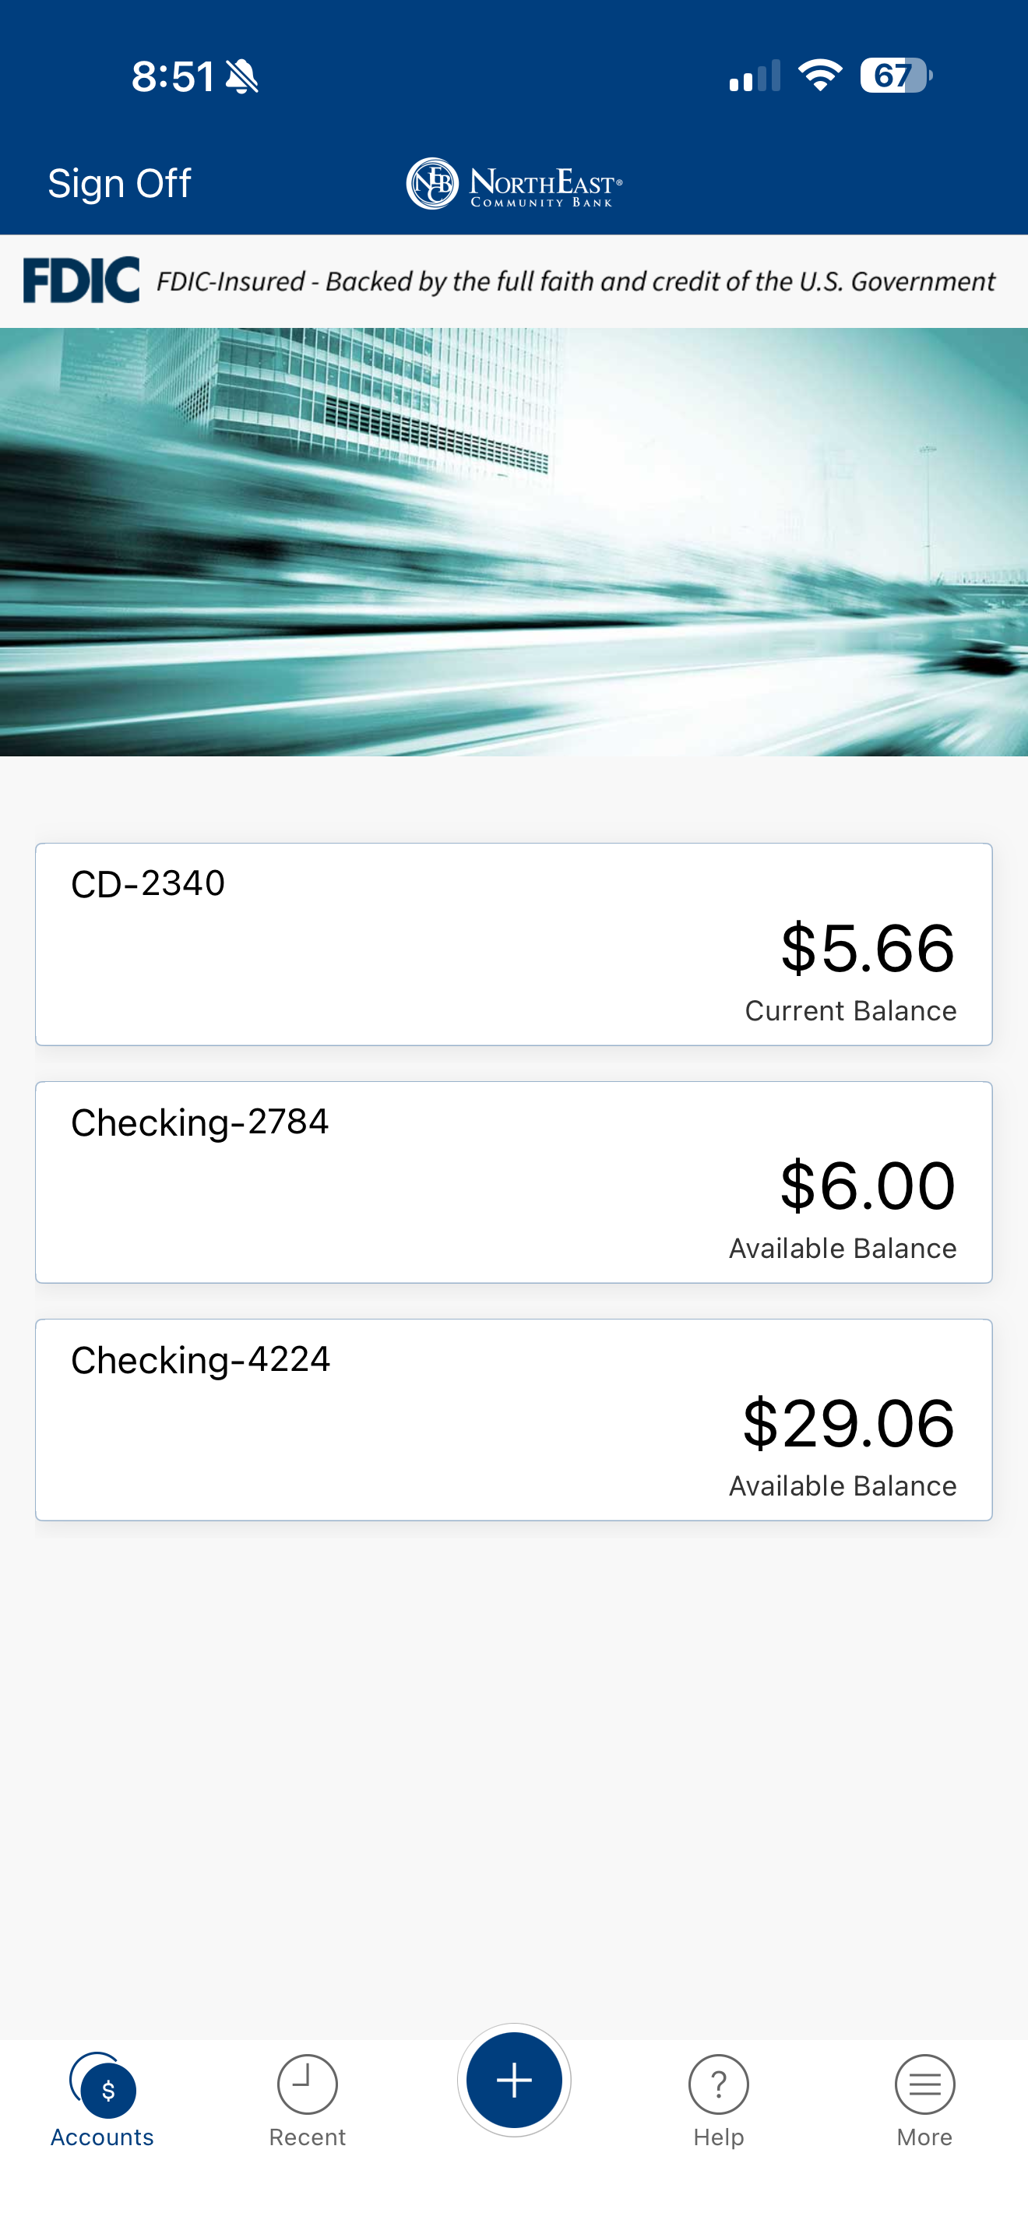Open the CD-2340 account card
The image size is (1028, 2234).
coord(514,944)
